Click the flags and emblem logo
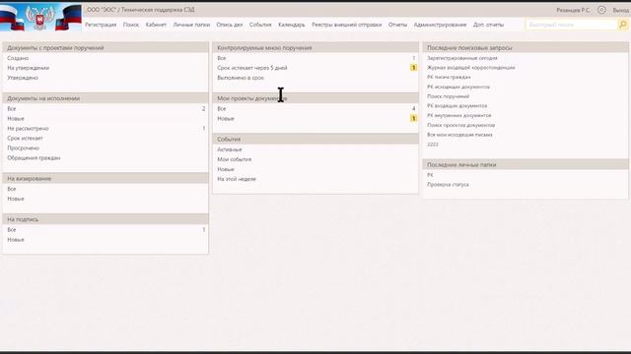The height and width of the screenshot is (354, 631). tap(40, 18)
